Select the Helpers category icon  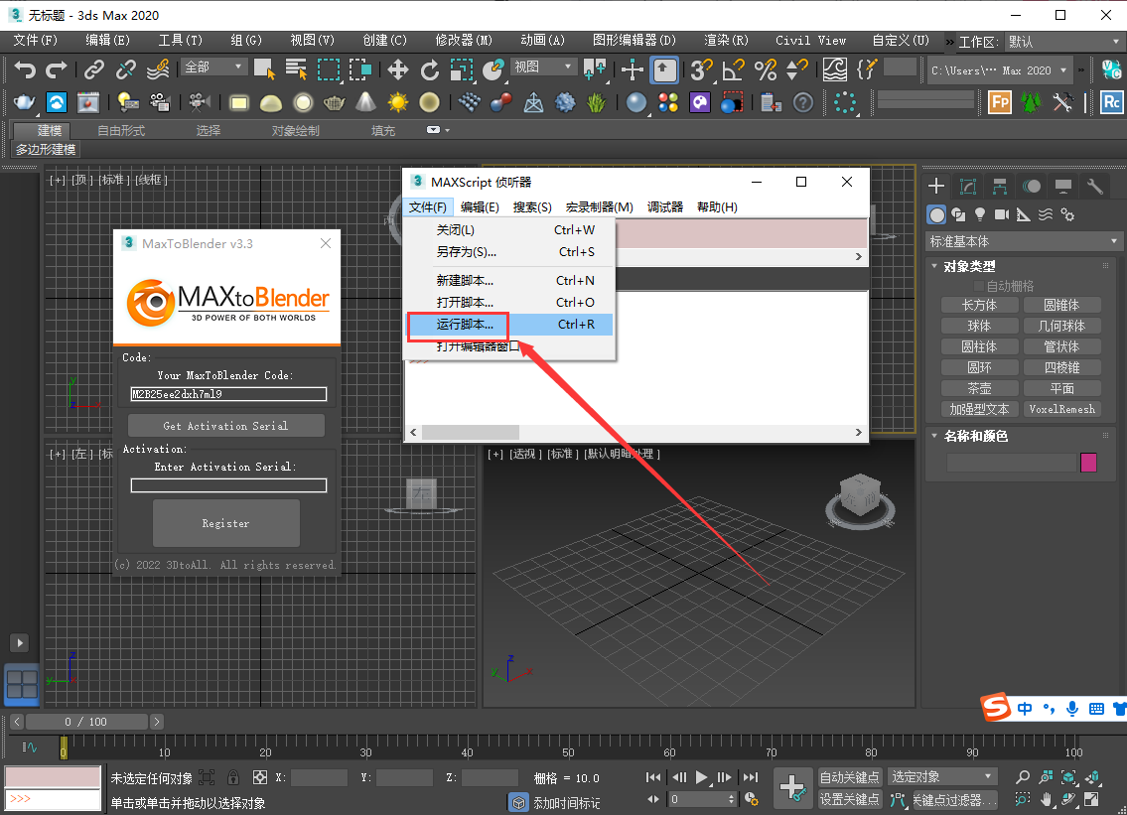coord(1024,214)
